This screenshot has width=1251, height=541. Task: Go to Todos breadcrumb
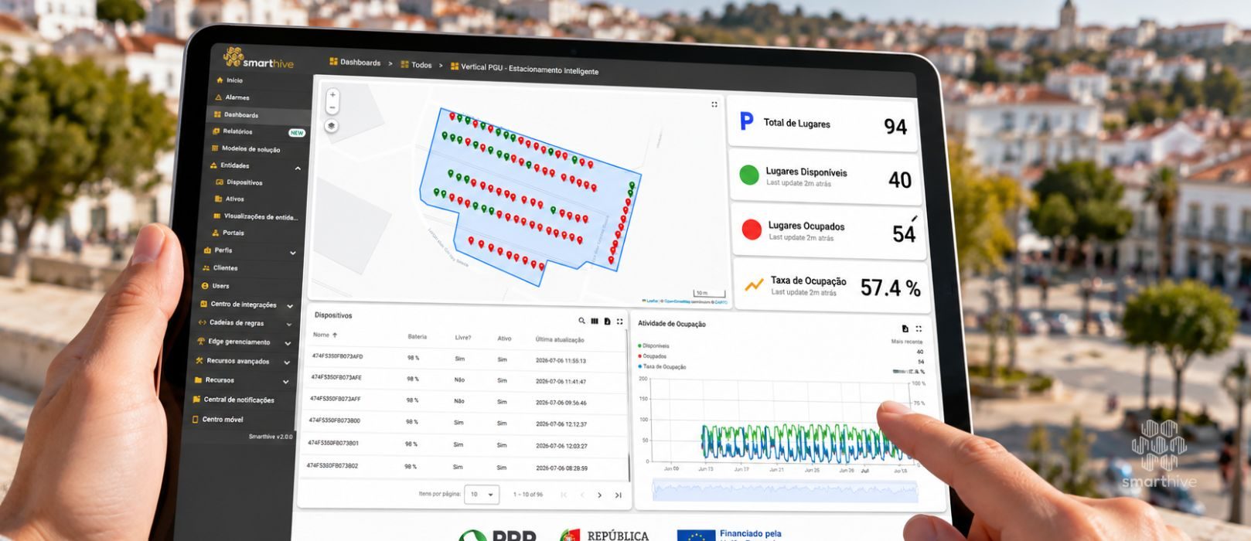[417, 65]
